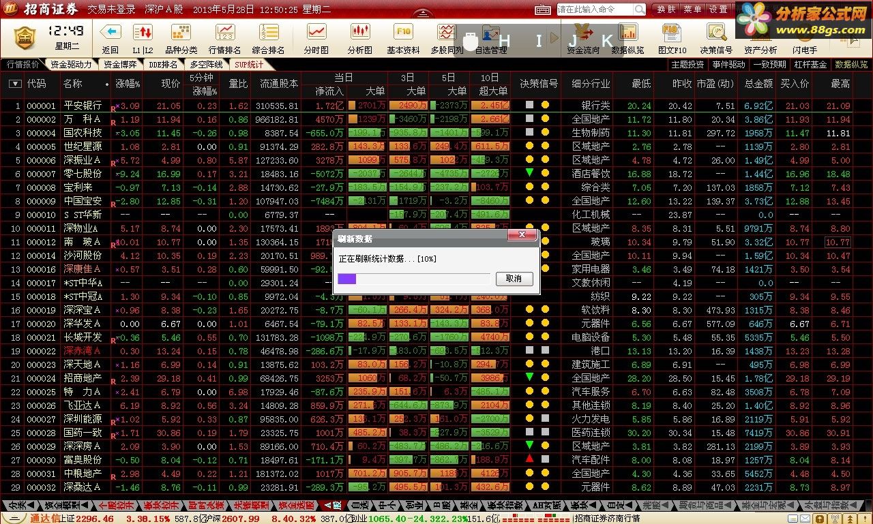Open the on-screen keyboard icon
873x524 pixels.
543,10
